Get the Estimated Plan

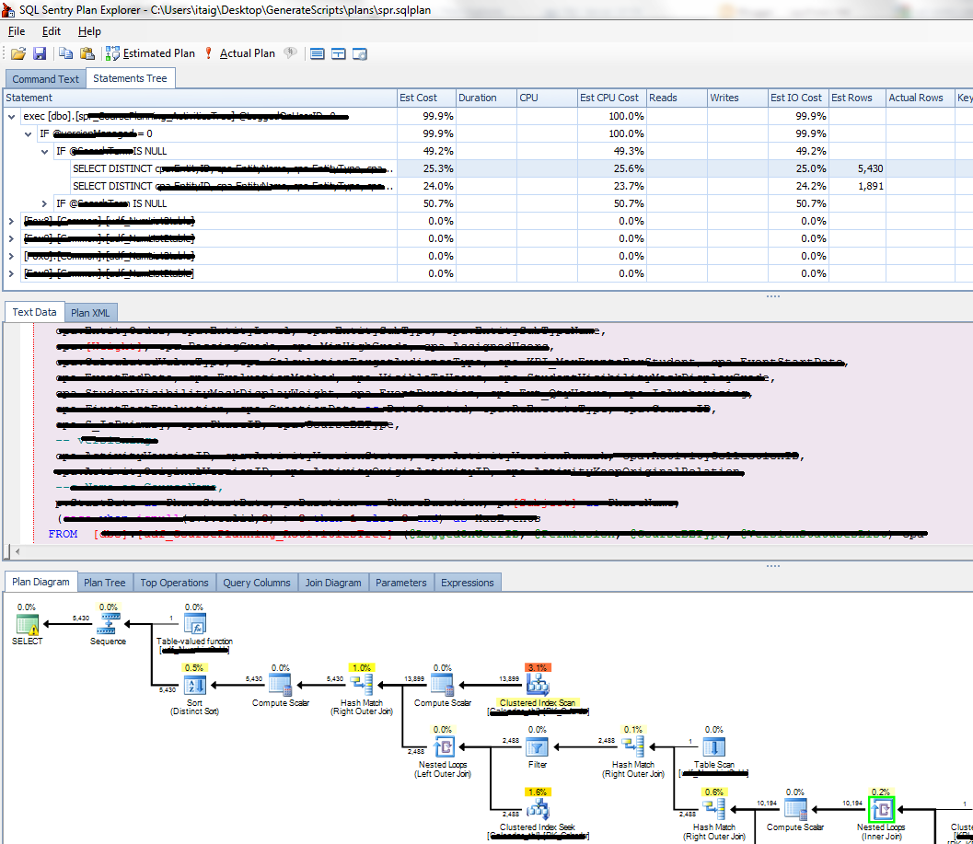coord(150,53)
